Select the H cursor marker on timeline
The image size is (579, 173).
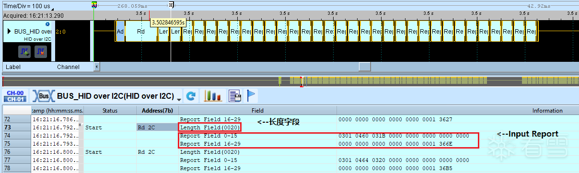[171, 4]
